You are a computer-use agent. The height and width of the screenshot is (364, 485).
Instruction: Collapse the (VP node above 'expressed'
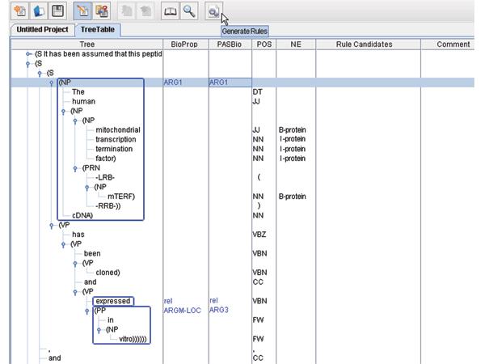pos(75,292)
